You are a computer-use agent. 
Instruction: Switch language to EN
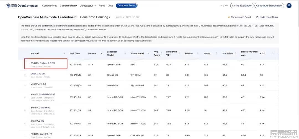[x=226, y=6]
